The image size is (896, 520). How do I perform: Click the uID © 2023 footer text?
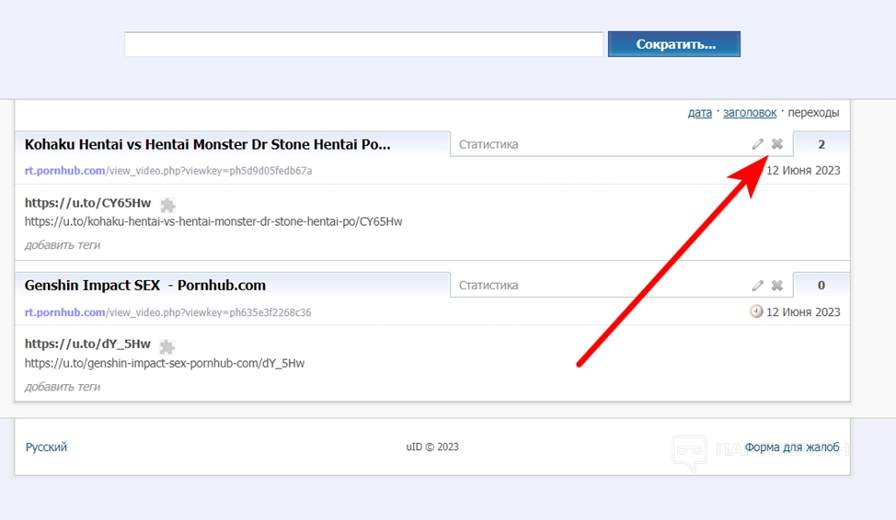tap(432, 447)
